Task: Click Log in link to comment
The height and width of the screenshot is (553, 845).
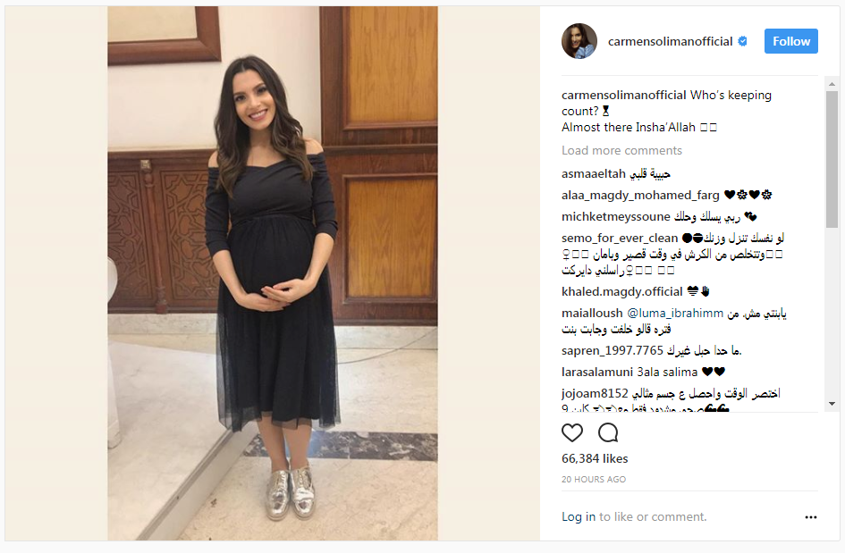Action: coord(579,517)
